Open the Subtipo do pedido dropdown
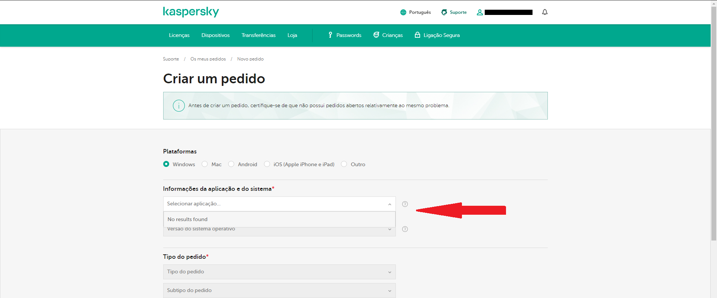The height and width of the screenshot is (298, 717). pyautogui.click(x=279, y=291)
